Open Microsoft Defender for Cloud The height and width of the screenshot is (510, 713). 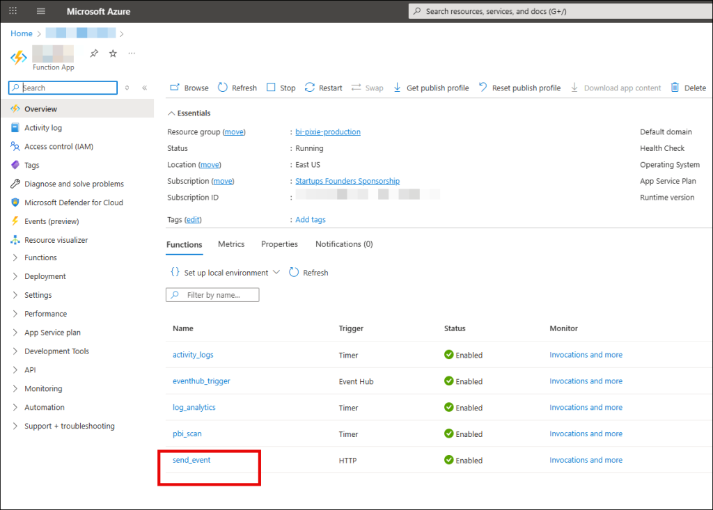73,202
